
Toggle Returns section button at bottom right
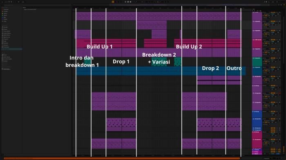pos(284,149)
